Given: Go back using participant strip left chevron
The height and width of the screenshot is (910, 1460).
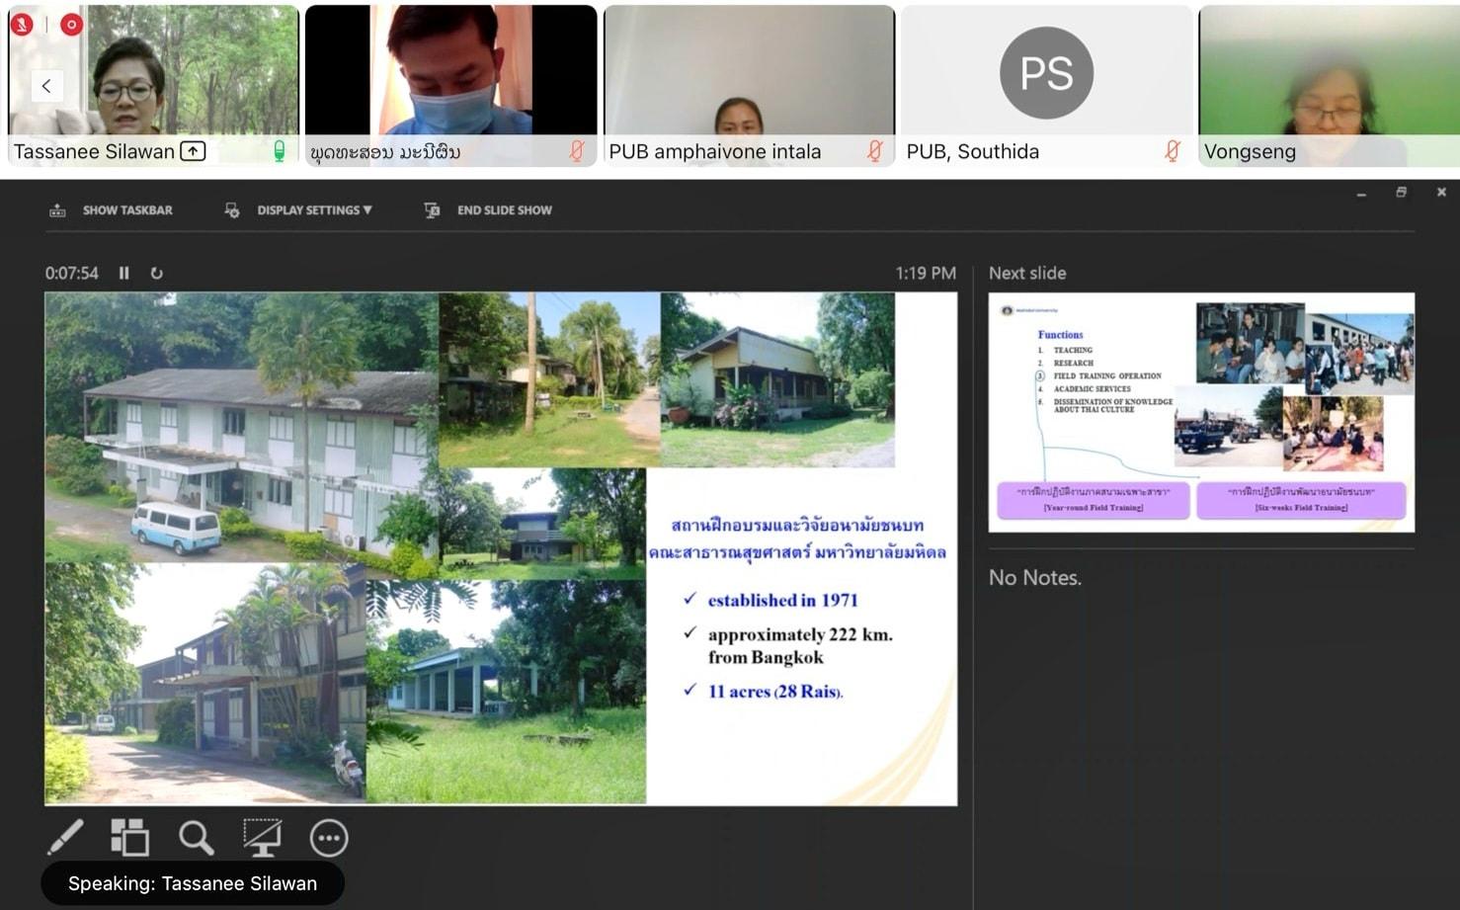Looking at the screenshot, I should pos(46,86).
